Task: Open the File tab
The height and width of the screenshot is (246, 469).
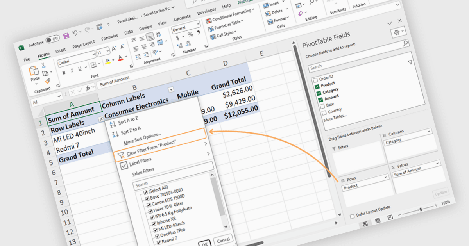Action: [x=27, y=60]
